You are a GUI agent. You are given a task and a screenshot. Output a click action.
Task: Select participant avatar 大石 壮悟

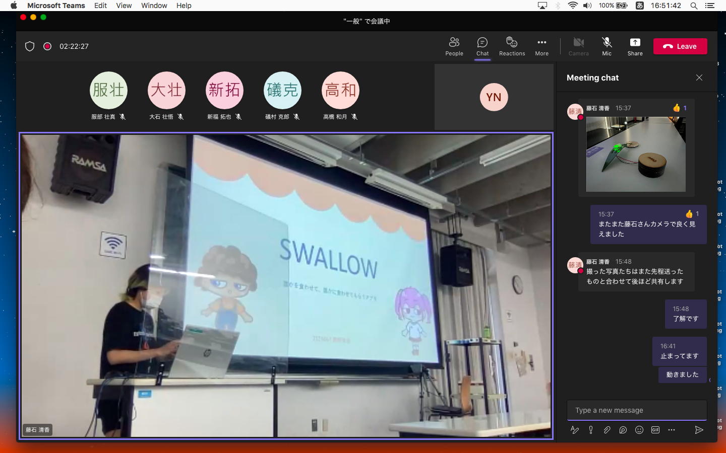click(x=166, y=90)
